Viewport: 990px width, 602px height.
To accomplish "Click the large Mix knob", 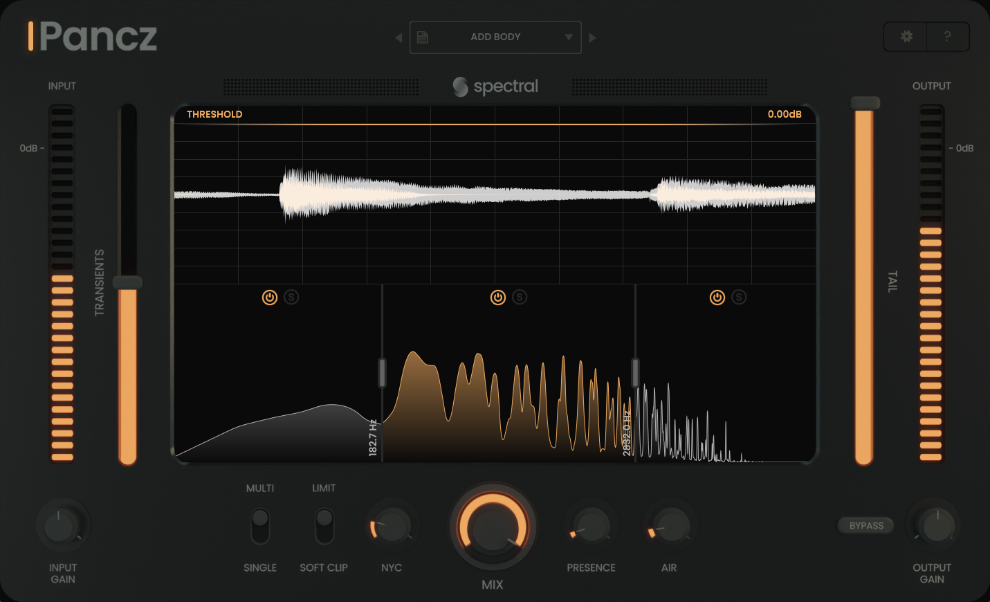I will 493,527.
